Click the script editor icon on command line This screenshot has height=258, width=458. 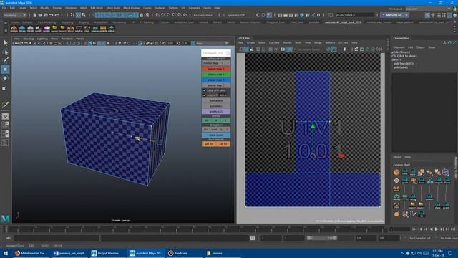(x=253, y=238)
